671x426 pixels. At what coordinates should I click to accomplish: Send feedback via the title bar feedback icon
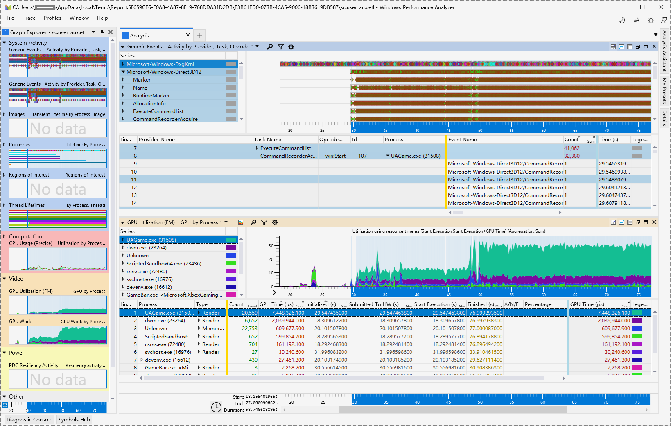tap(664, 20)
